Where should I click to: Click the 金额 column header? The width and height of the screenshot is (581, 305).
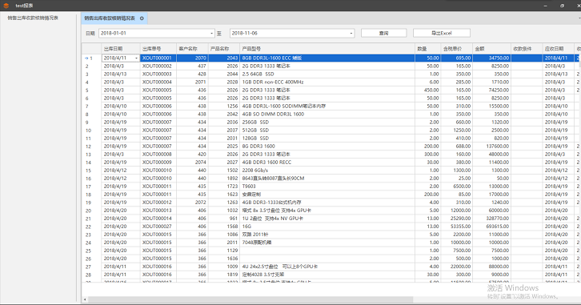[x=491, y=49]
